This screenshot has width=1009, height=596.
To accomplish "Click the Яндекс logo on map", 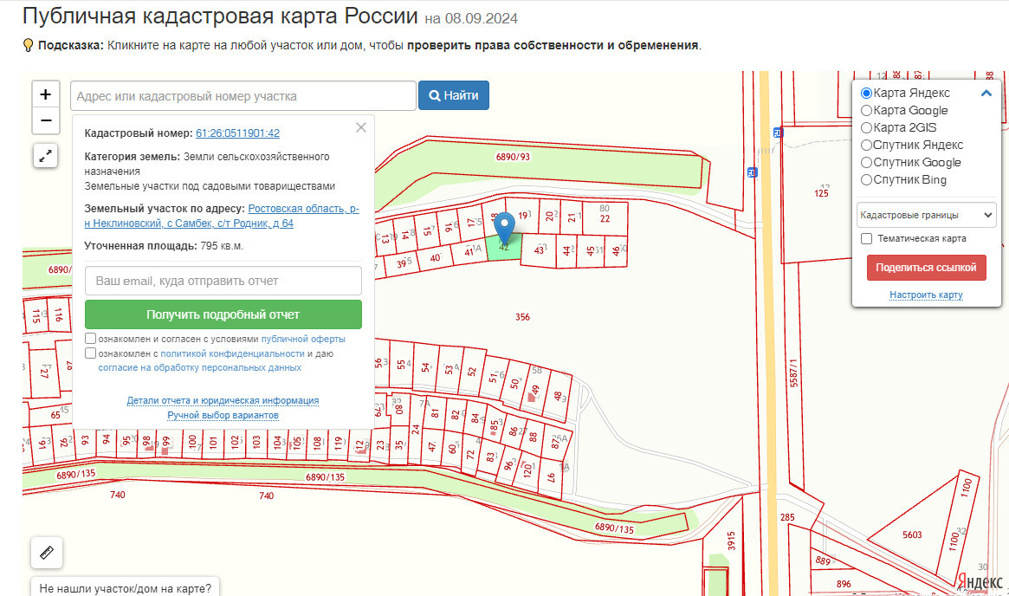I will click(x=980, y=582).
